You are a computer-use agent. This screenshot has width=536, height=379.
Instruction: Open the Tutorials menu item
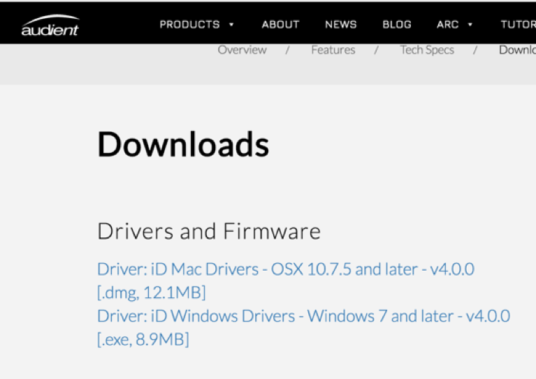pyautogui.click(x=519, y=24)
